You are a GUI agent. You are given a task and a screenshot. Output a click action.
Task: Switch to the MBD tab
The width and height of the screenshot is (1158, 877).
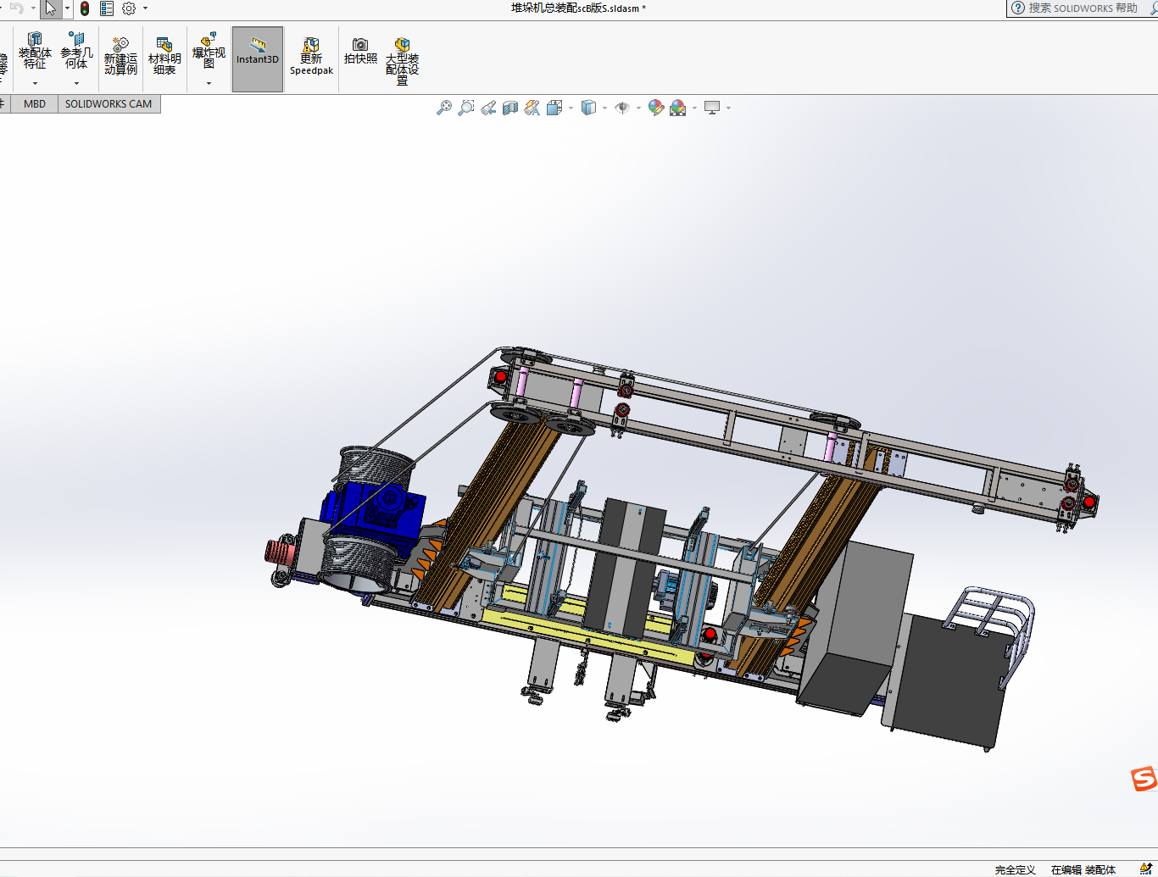point(35,104)
